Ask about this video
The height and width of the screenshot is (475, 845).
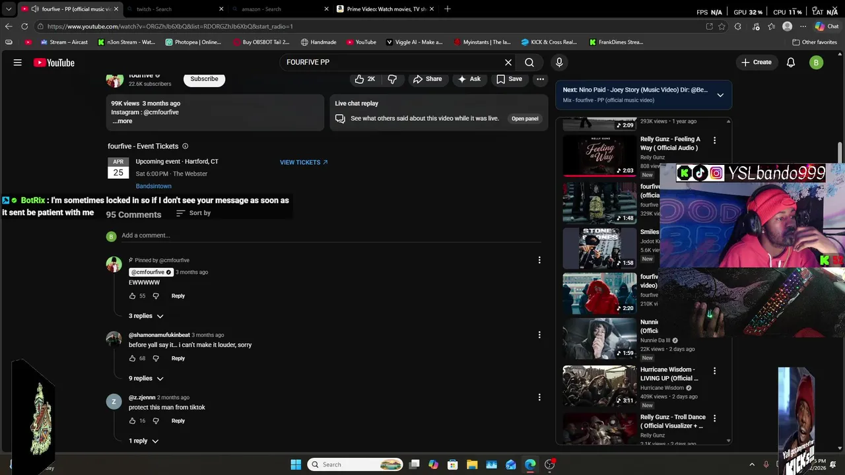(469, 79)
